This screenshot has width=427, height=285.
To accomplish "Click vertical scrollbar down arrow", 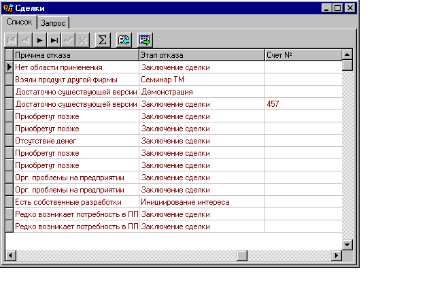I will pyautogui.click(x=347, y=245).
